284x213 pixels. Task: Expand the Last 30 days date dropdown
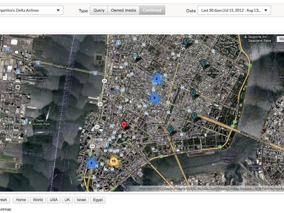[234, 11]
